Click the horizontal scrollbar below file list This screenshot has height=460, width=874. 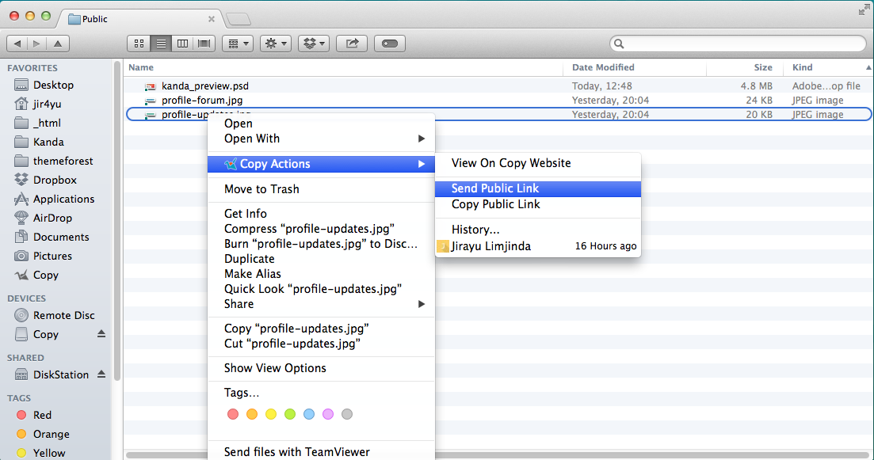tap(498, 455)
